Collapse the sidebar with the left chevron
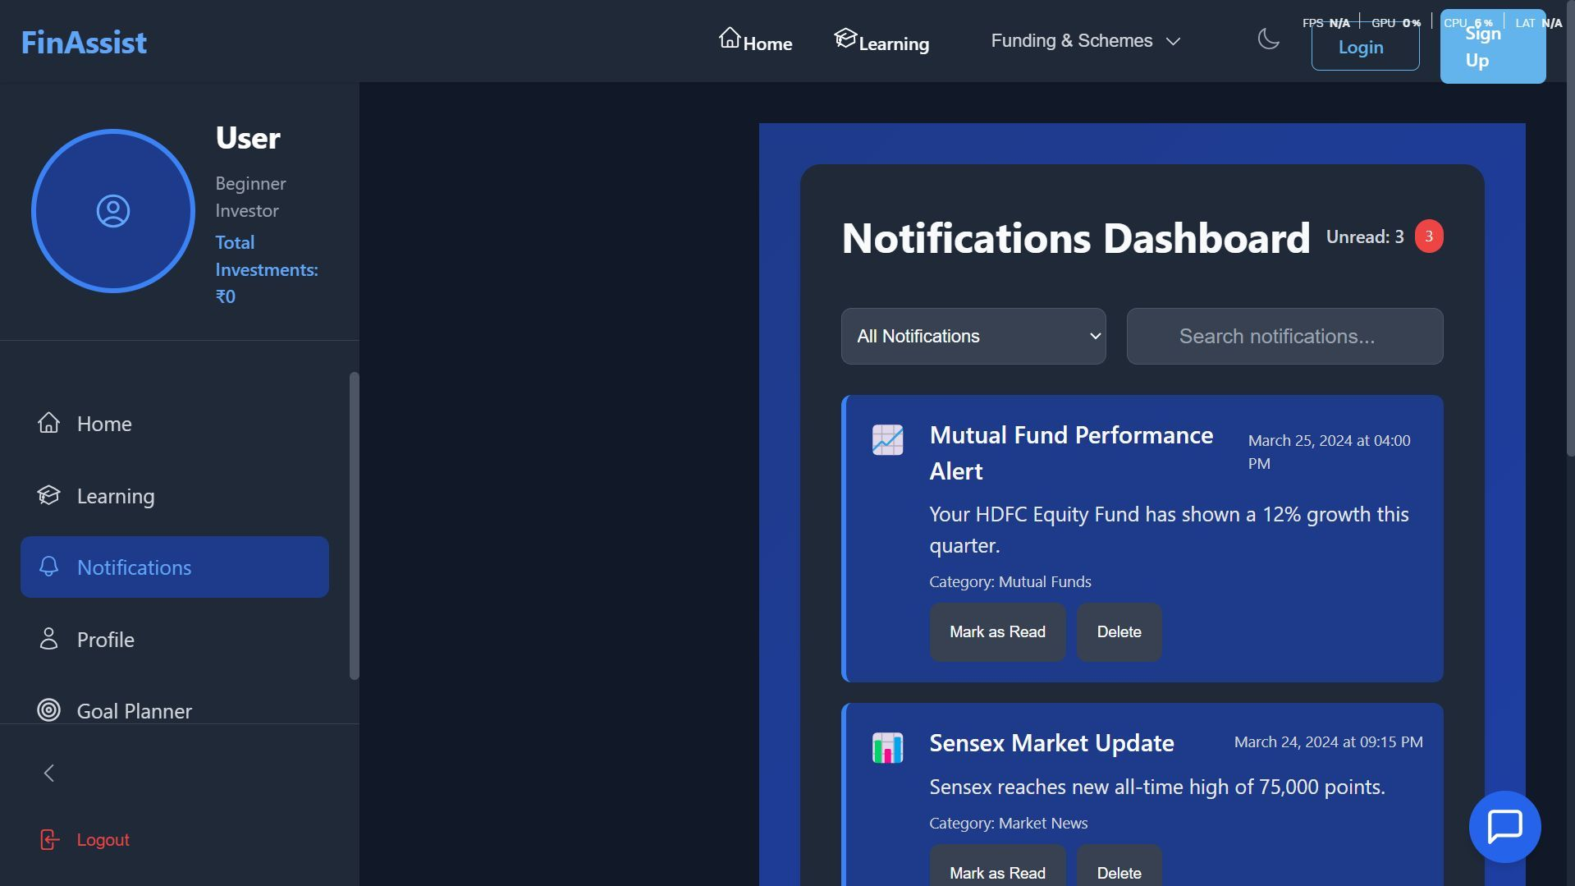1575x886 pixels. pos(49,773)
